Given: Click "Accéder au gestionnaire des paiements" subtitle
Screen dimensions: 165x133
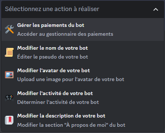Looking at the screenshot, I should click(65, 34).
